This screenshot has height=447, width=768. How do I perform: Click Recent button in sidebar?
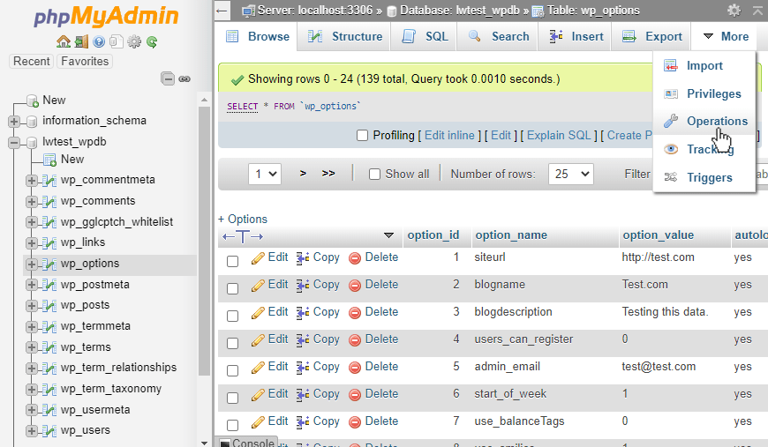[x=32, y=61]
